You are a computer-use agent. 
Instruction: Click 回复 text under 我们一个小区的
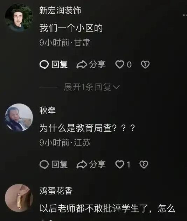60,64
